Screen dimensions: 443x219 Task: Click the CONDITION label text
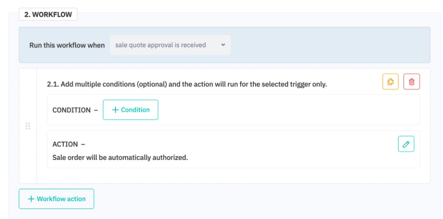click(71, 110)
